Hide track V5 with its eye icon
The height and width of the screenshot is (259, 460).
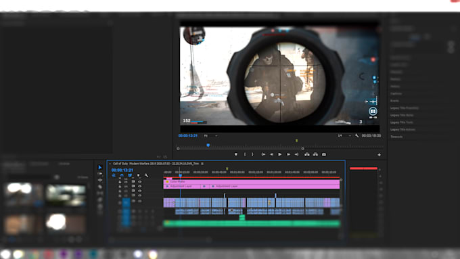coord(140,182)
